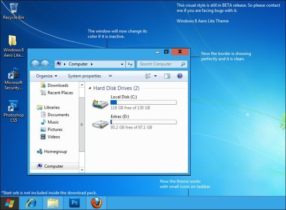The width and height of the screenshot is (286, 210).
Task: Change your view icon in toolbar
Action: coord(148,76)
